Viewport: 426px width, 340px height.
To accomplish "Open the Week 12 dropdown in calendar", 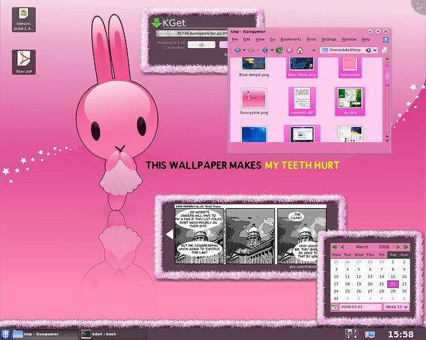I will [397, 307].
